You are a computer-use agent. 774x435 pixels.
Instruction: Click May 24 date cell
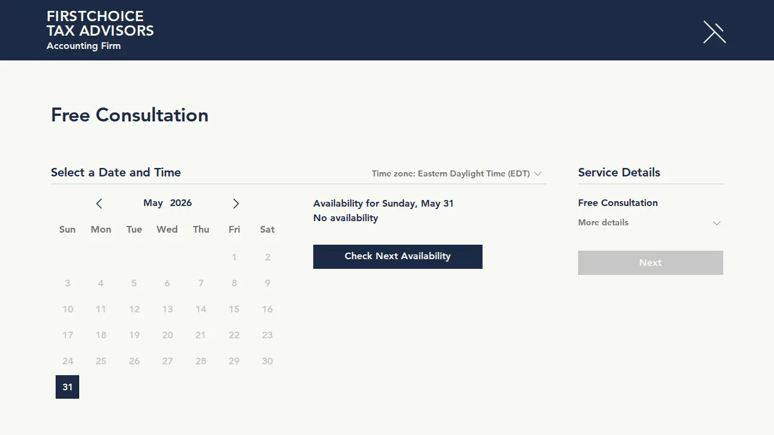(x=68, y=361)
